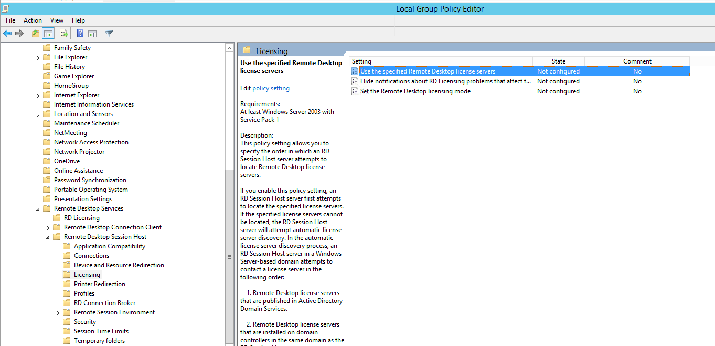Toggle the Show/Hide Action Pane icon
Viewport: 715px width, 346px height.
pyautogui.click(x=92, y=34)
